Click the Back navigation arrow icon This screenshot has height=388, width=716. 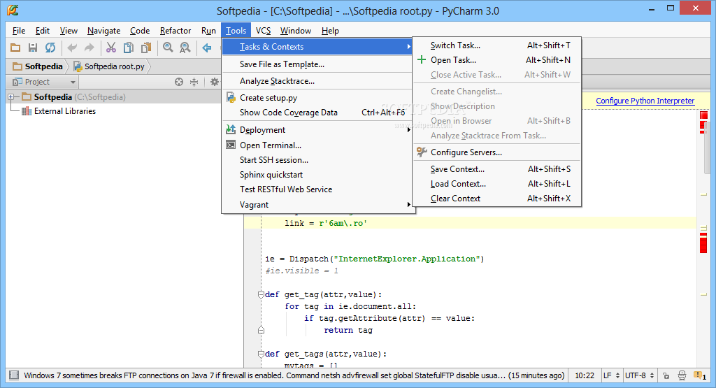207,48
